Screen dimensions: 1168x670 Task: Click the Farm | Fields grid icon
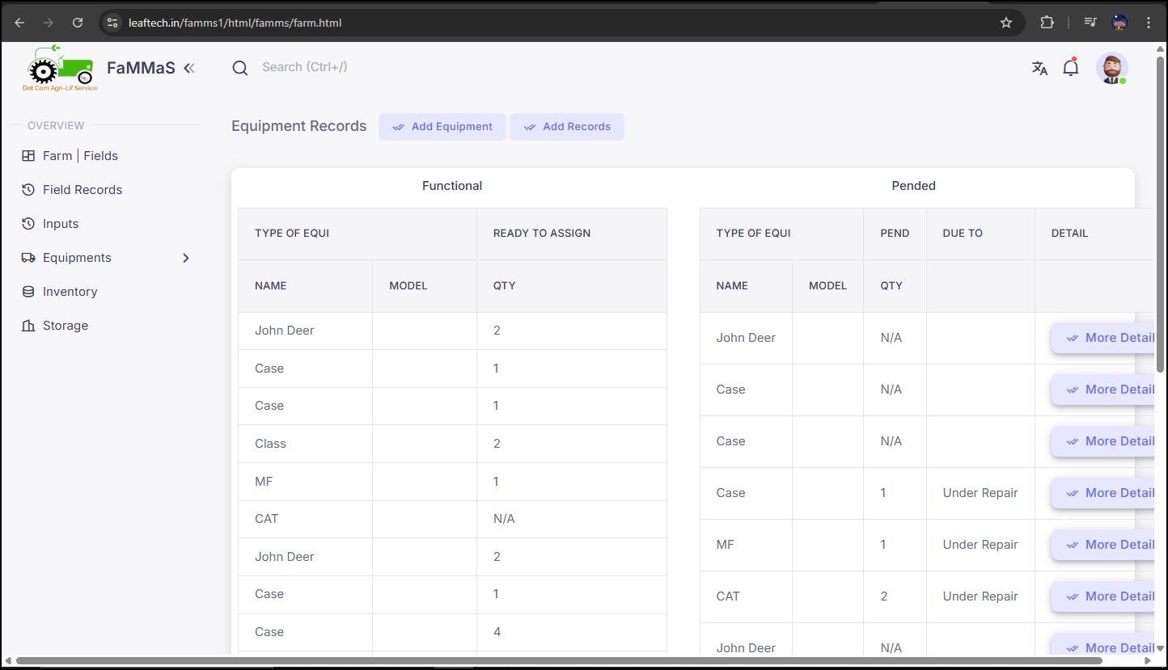(x=28, y=156)
